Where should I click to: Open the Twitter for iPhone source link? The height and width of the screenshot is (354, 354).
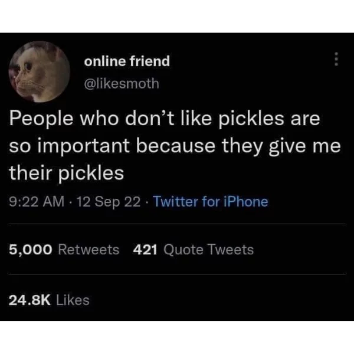tap(211, 201)
